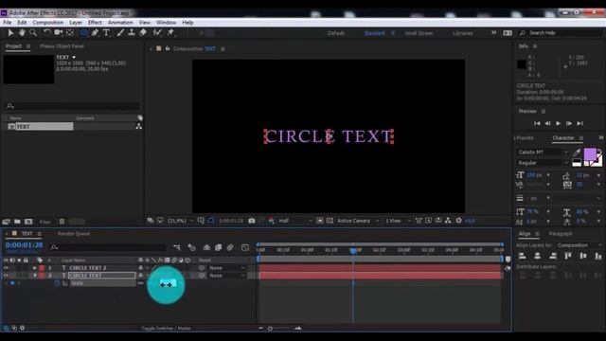The height and width of the screenshot is (341, 606).
Task: Hide the CIRCLE TEXT layer
Action: 6,276
